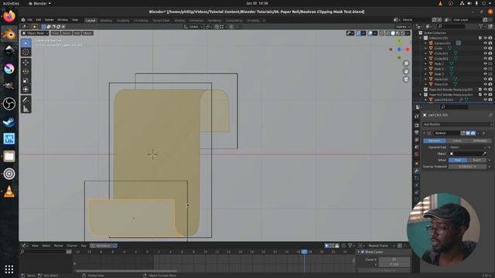Viewport: 495px width, 278px height.
Task: Open the Window menu
Action: point(63,20)
